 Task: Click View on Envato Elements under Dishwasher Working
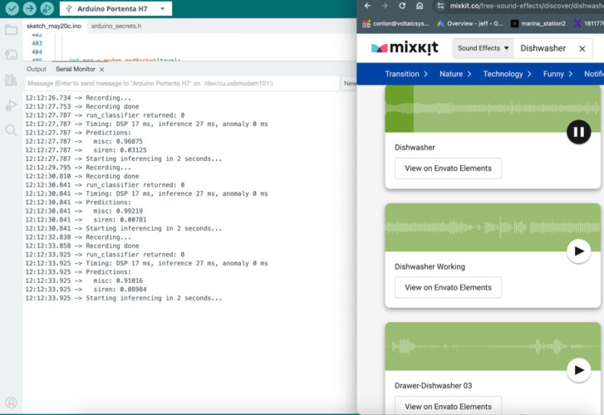[448, 287]
